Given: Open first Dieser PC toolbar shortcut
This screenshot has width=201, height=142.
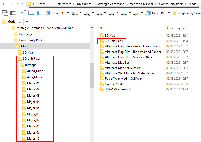Looking at the screenshot, I should (x=55, y=13).
